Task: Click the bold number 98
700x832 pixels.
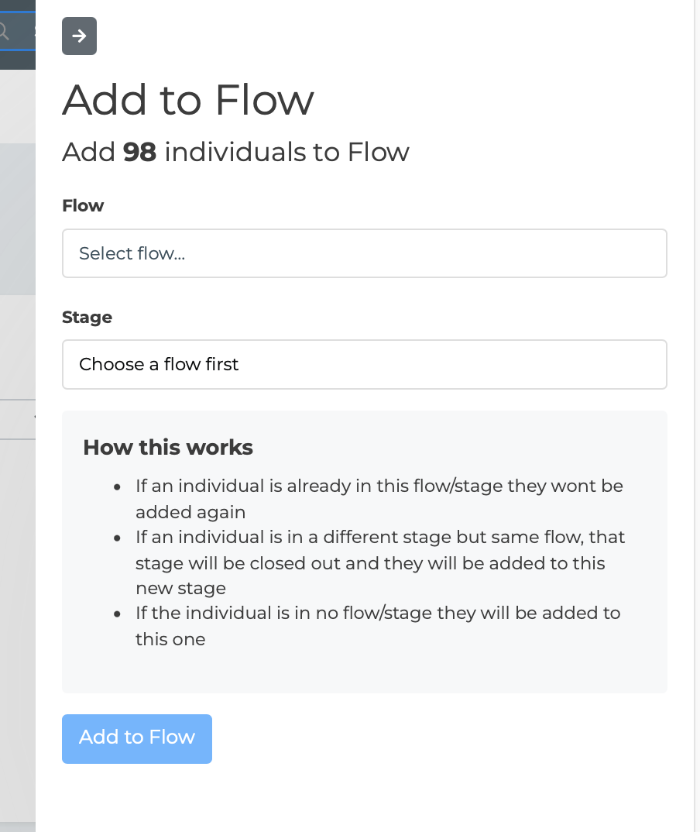Action: pyautogui.click(x=139, y=152)
